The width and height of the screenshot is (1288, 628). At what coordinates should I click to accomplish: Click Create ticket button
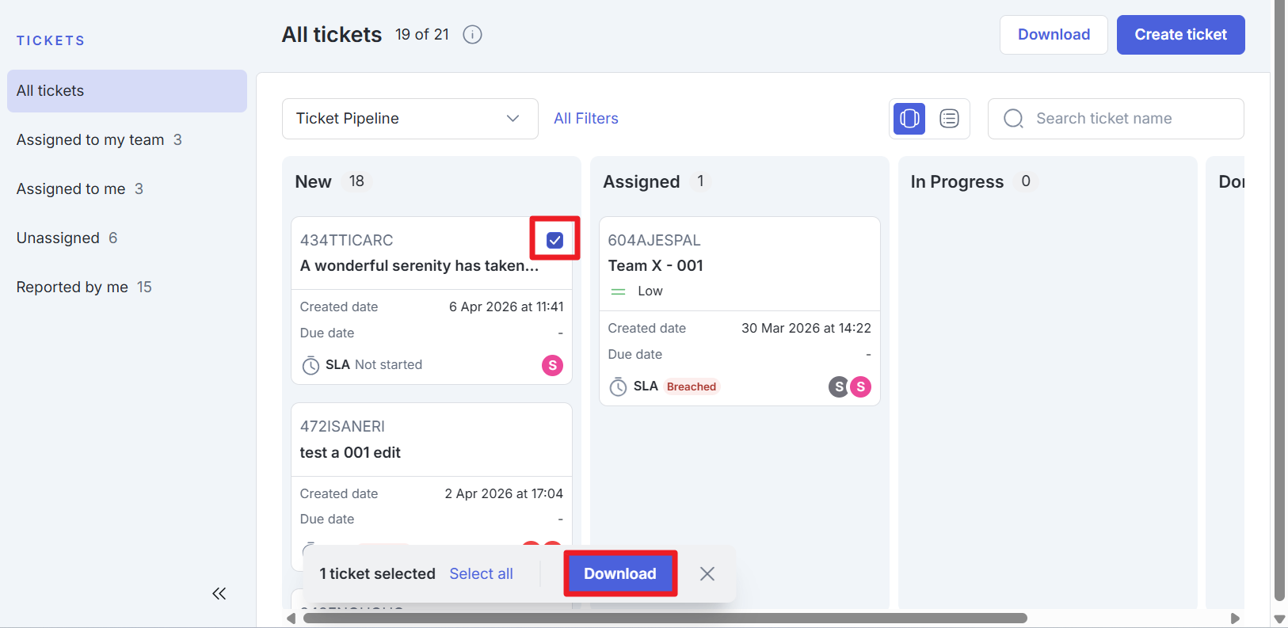click(1179, 35)
